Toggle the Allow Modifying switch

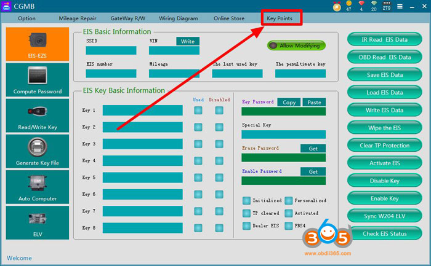point(296,45)
